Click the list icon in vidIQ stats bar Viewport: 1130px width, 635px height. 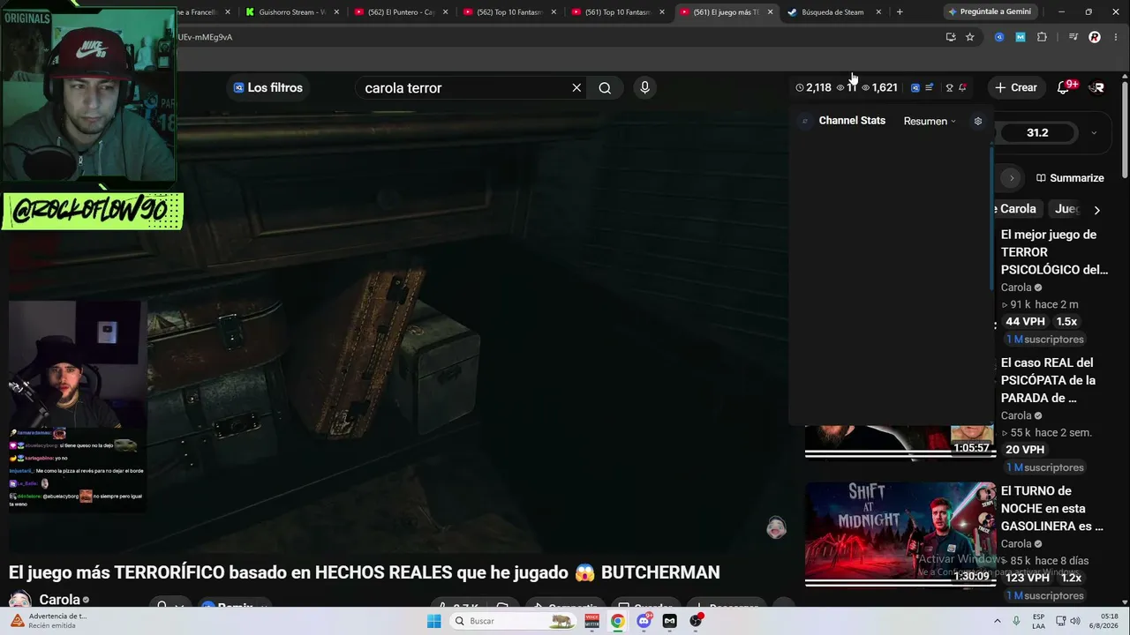tap(929, 87)
